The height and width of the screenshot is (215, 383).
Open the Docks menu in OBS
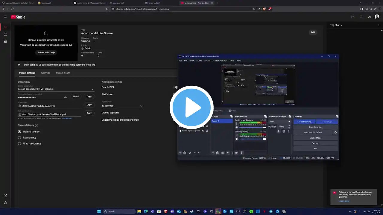coord(199,61)
